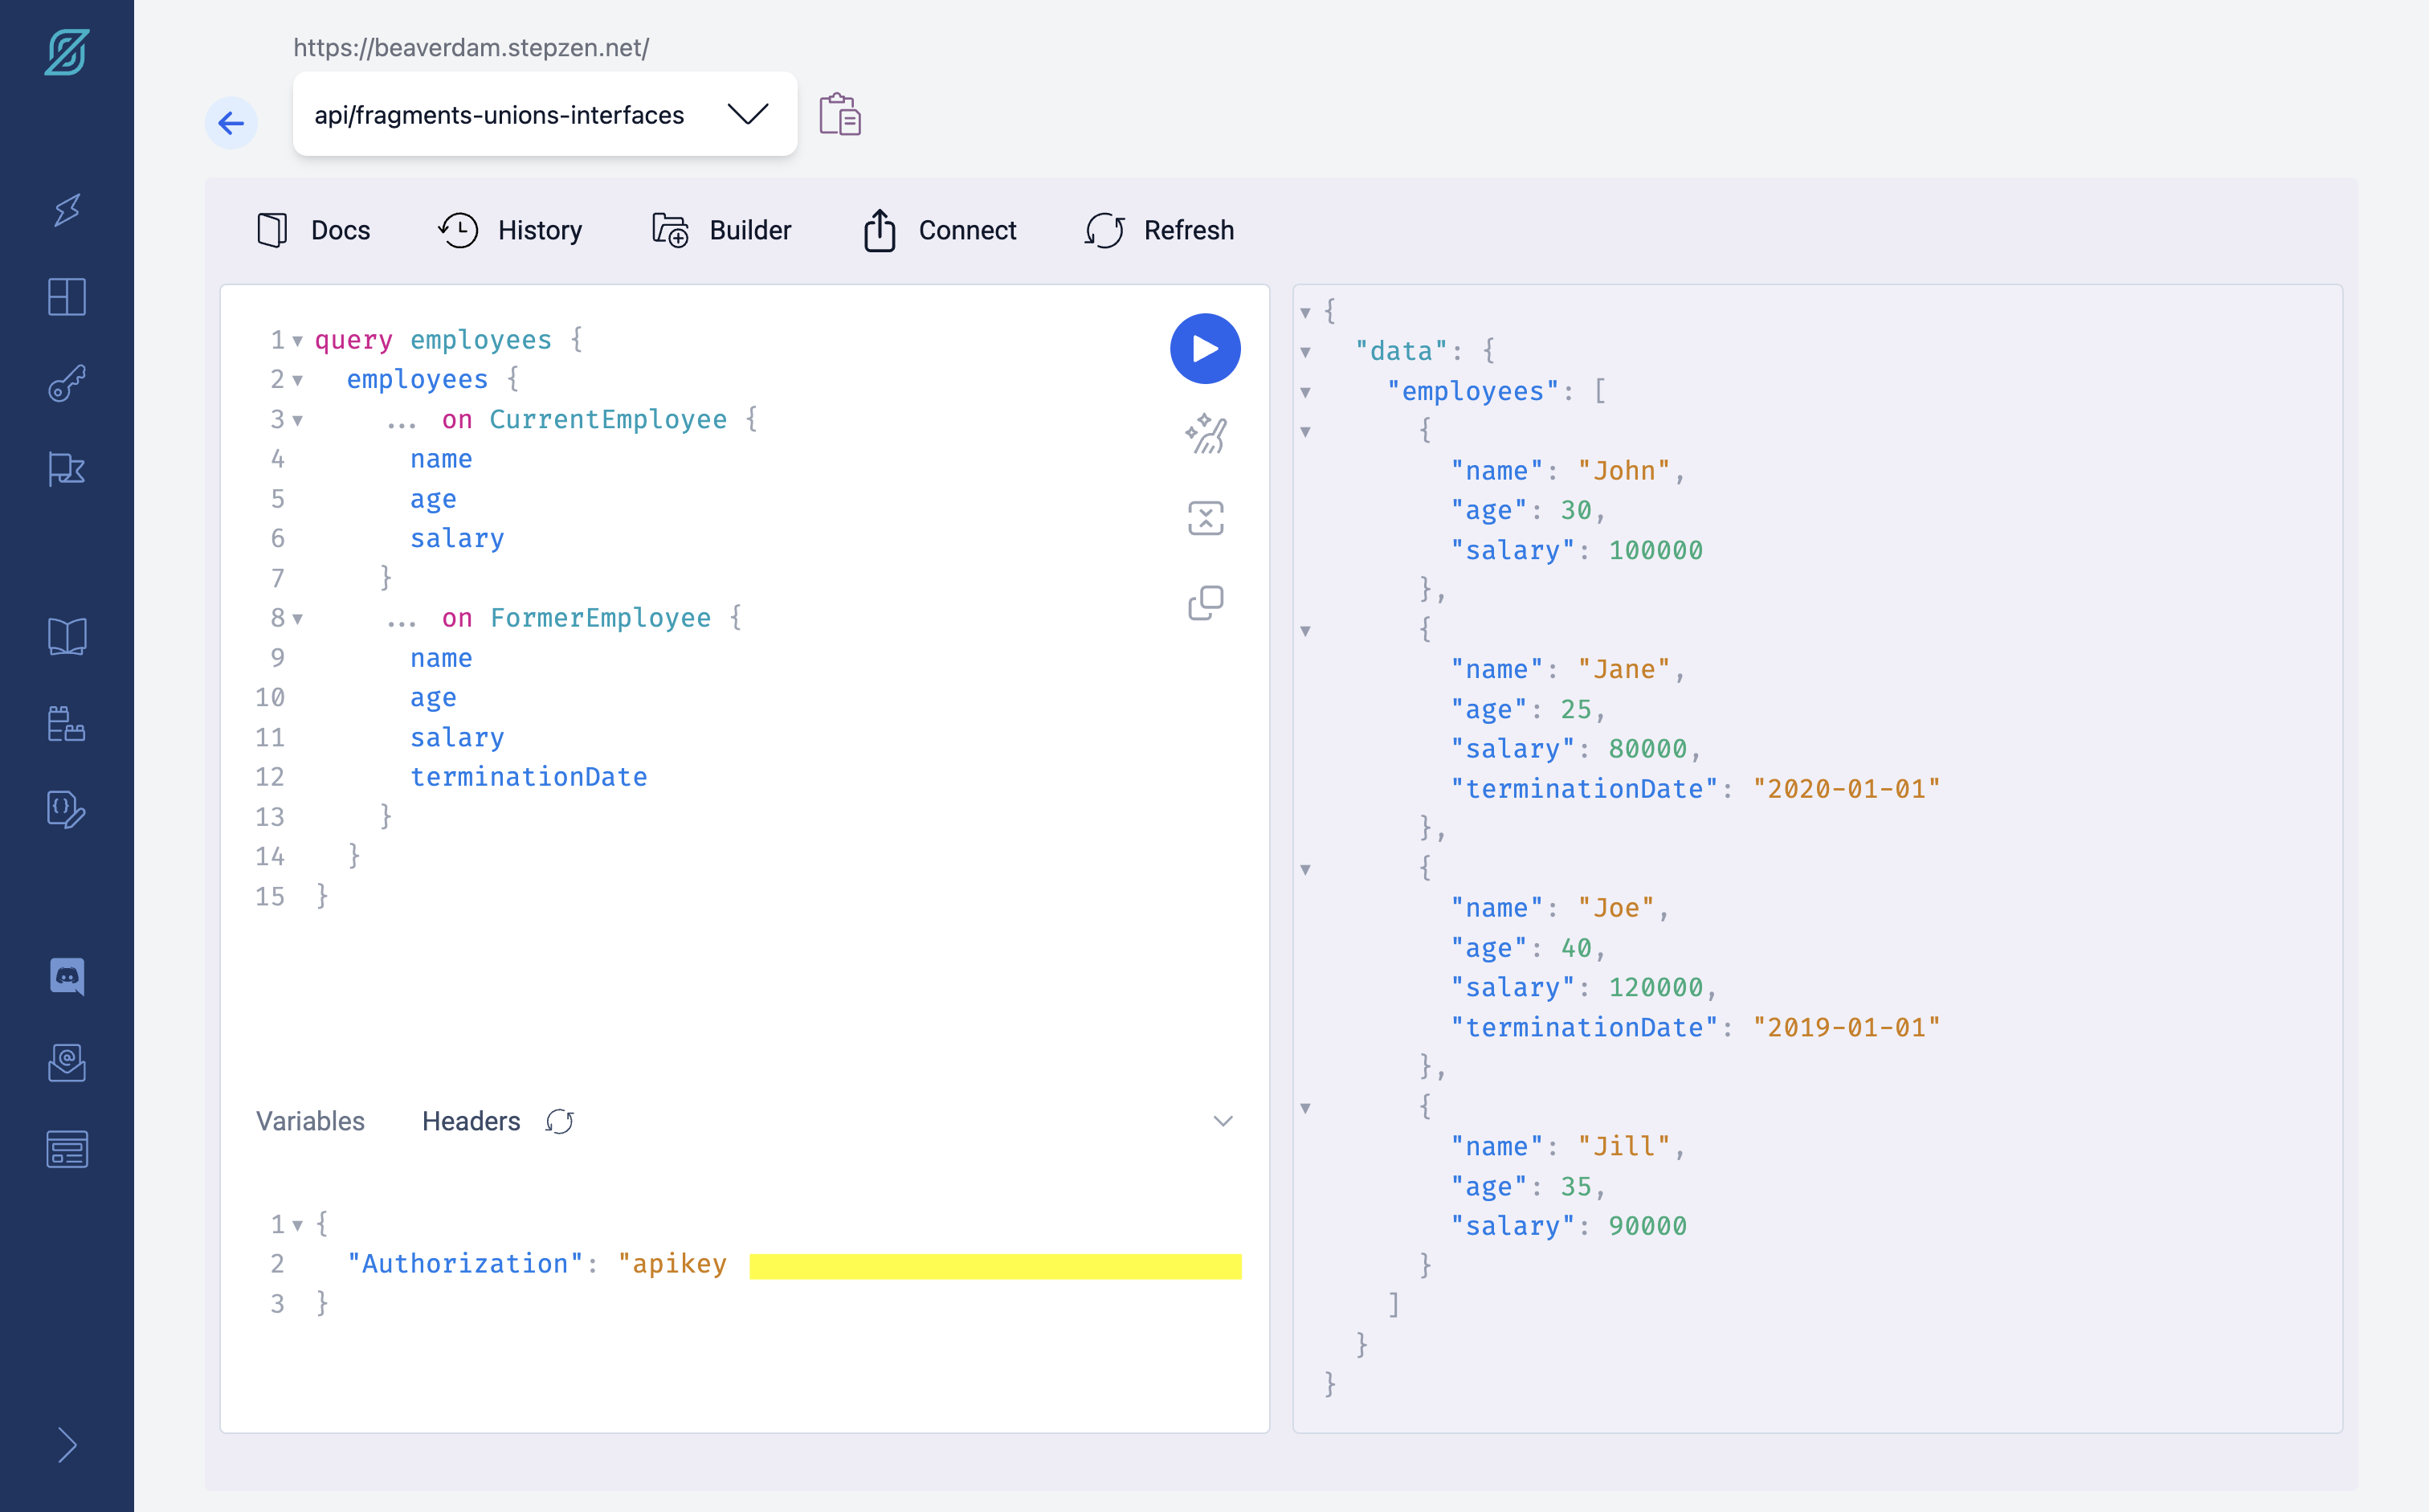Open the Discord community icon in the sidebar
Image resolution: width=2429 pixels, height=1512 pixels.
(66, 977)
